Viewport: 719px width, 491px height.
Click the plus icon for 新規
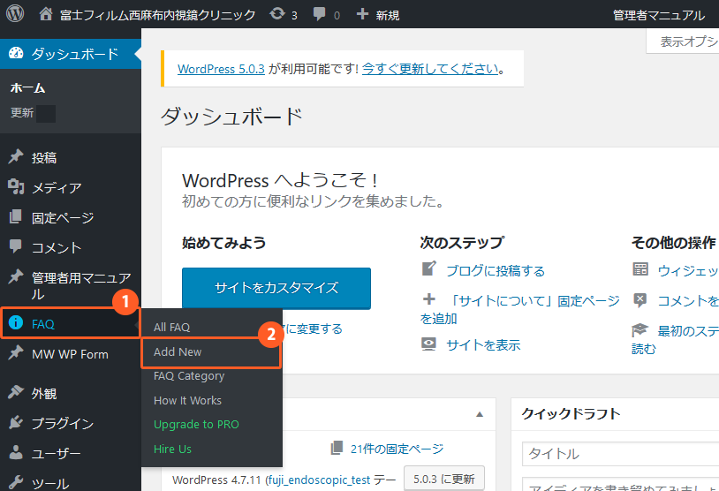pos(362,14)
